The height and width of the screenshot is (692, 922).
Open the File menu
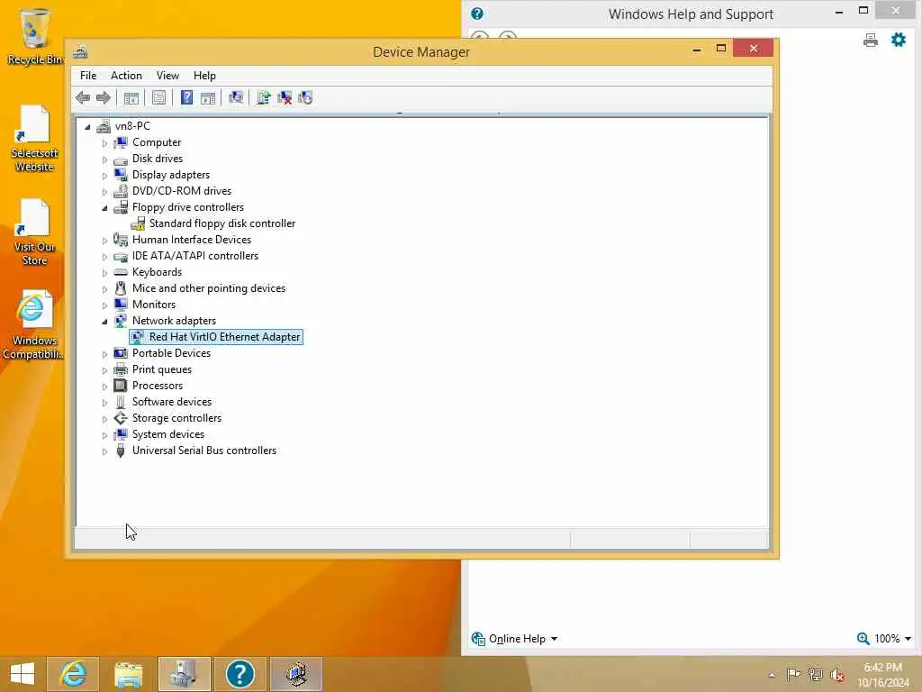[x=88, y=76]
